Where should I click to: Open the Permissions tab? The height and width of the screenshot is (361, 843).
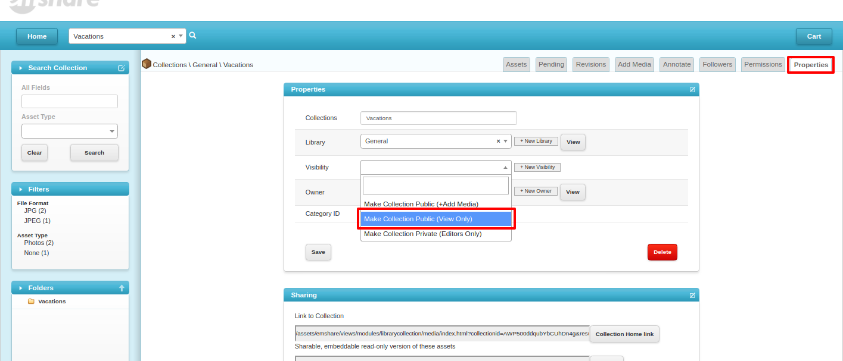click(x=763, y=64)
